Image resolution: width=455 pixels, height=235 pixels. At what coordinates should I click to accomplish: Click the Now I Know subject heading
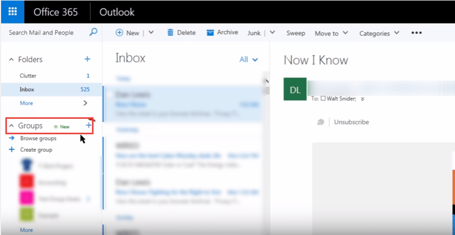(316, 60)
